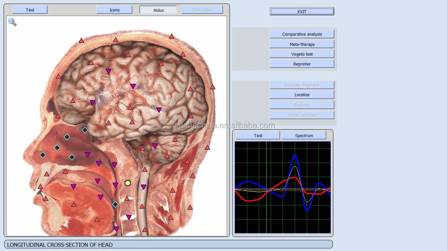Click the blue curve peak in the graph
Screen dimensions: 447x251
point(295,155)
